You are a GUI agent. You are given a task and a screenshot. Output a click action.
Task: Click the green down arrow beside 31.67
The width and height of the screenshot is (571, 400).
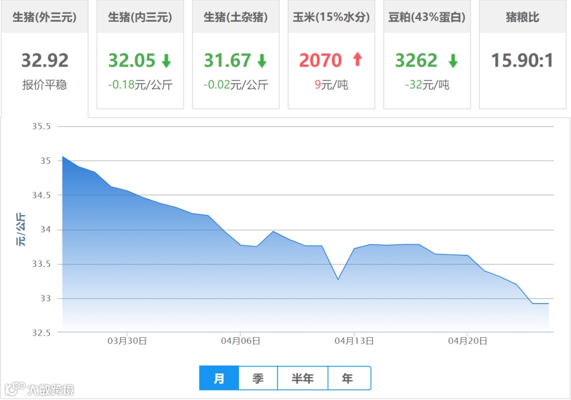262,61
